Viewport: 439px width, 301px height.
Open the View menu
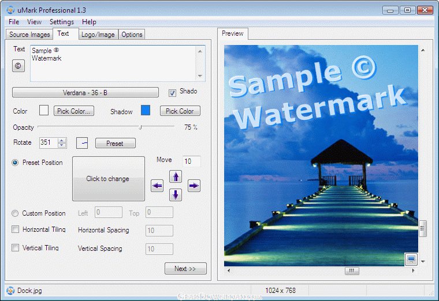click(x=34, y=22)
